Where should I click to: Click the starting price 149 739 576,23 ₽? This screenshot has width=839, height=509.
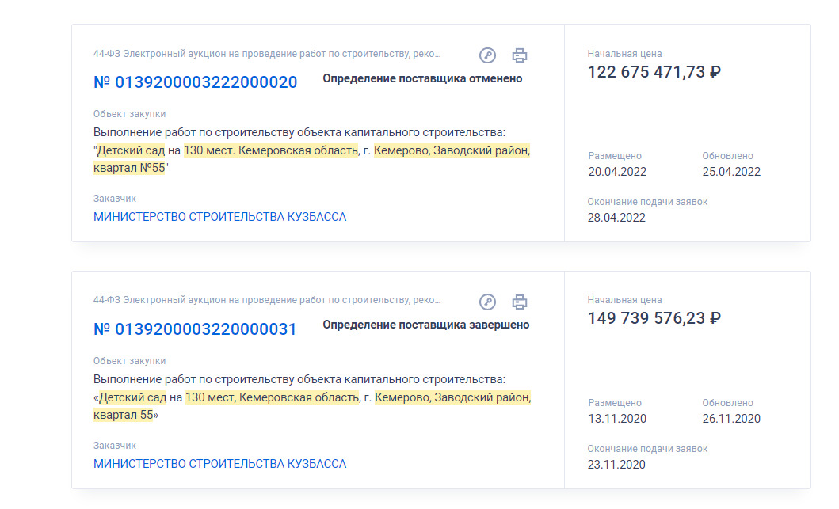(654, 319)
